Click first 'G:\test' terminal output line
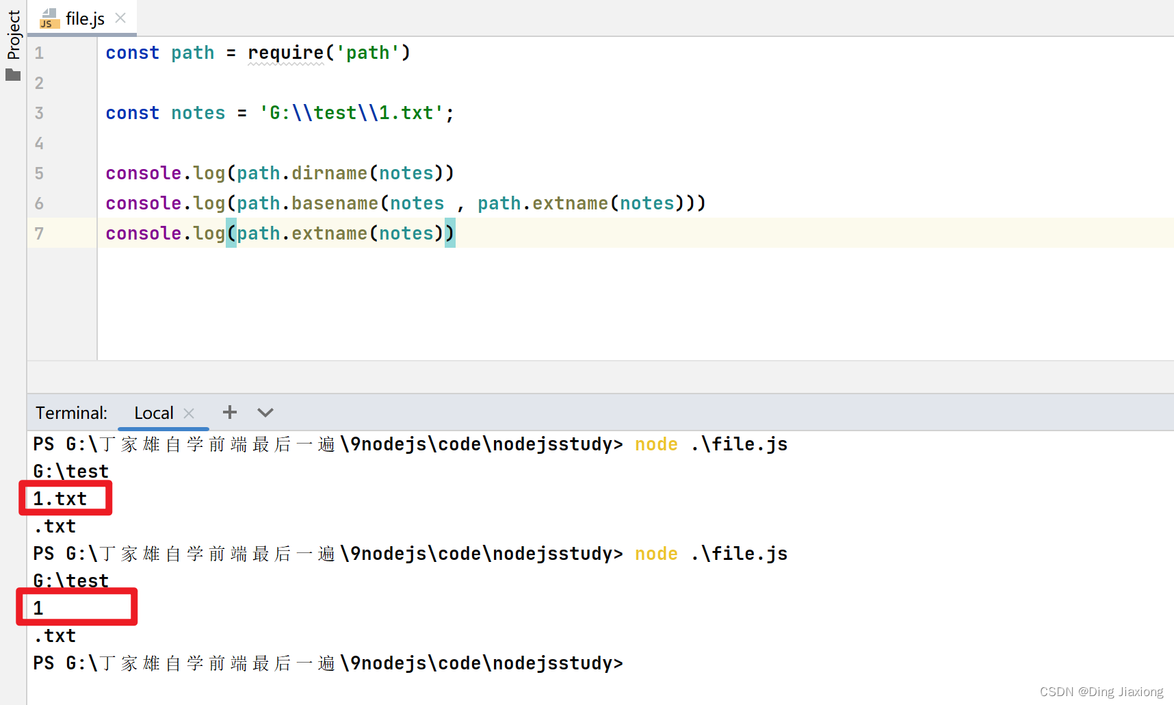 (71, 472)
